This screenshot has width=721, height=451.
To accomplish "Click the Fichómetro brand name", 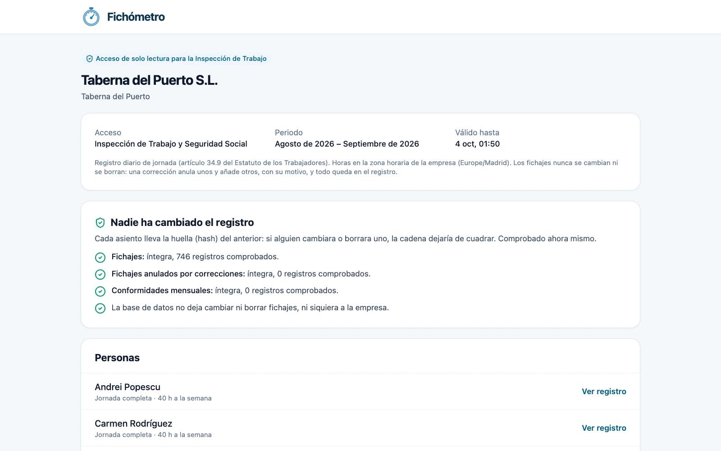I will (136, 17).
